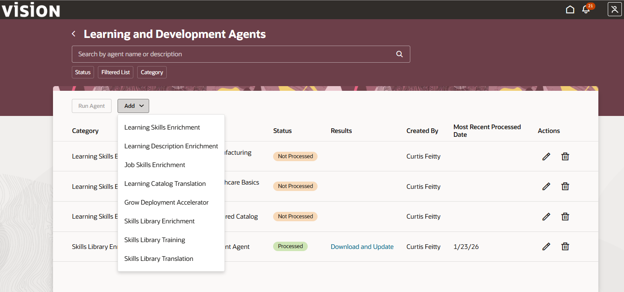Click the Category column header
Screen dimensions: 624x292
tap(85, 131)
